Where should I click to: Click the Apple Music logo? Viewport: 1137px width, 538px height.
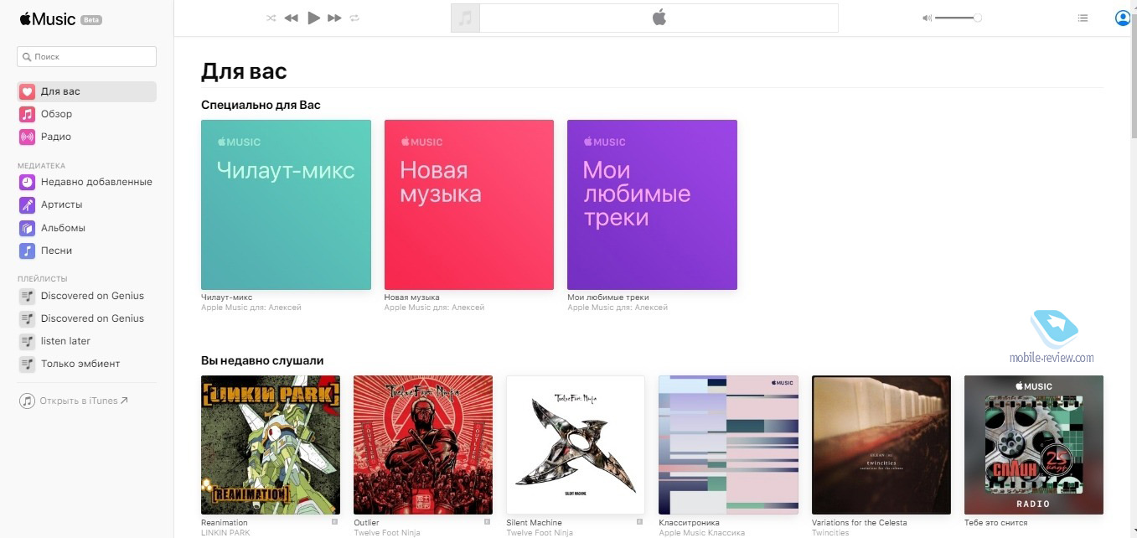[47, 19]
